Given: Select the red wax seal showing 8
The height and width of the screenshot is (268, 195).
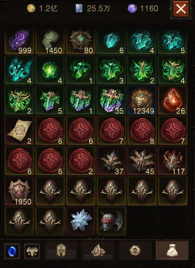Looking at the screenshot, I should pos(142,130).
